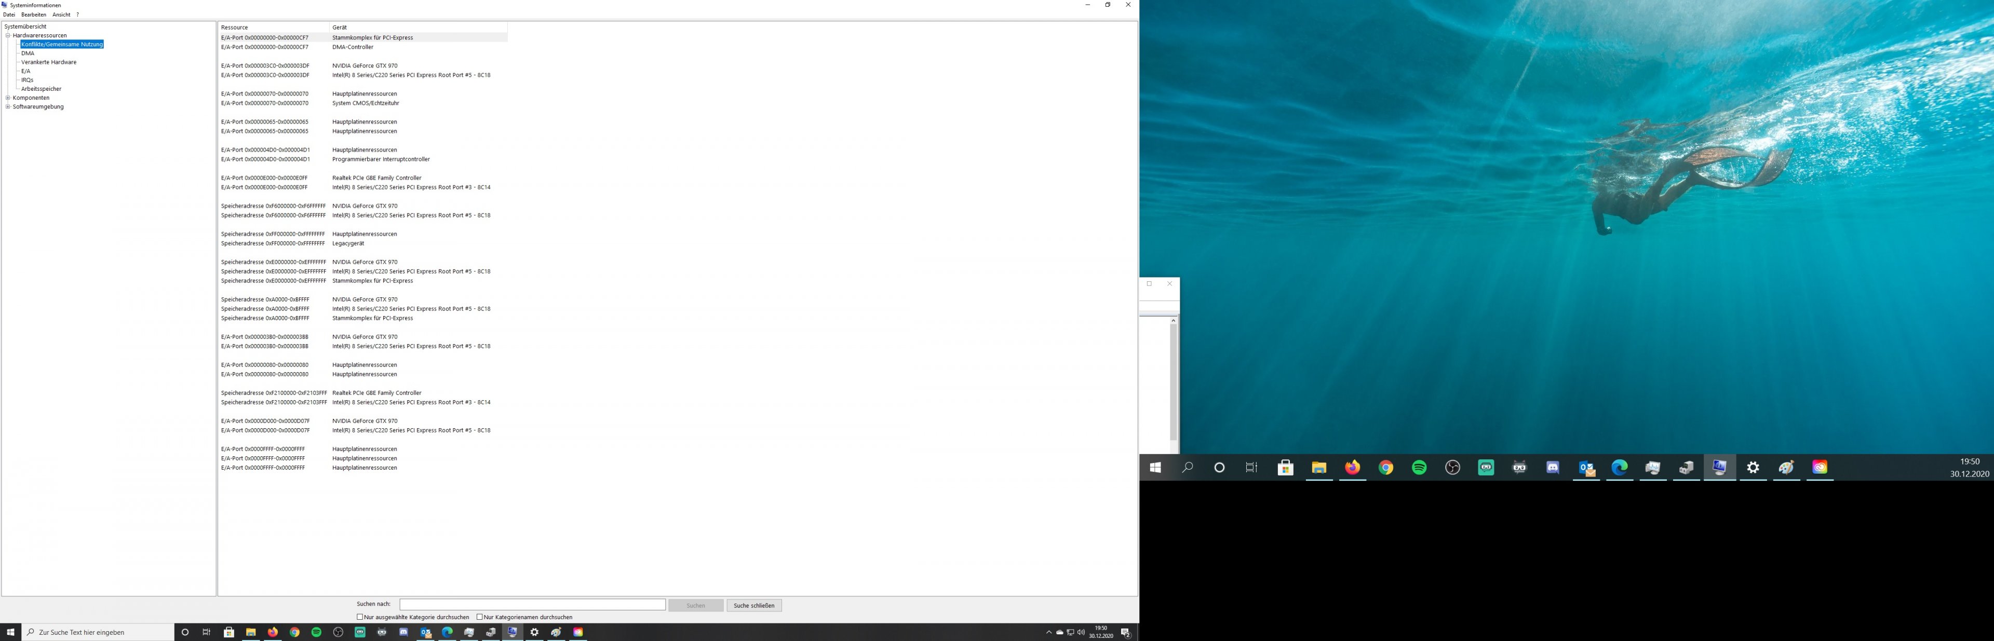1994x641 pixels.
Task: Open Microsoft Edge from the taskbar
Action: (x=447, y=632)
